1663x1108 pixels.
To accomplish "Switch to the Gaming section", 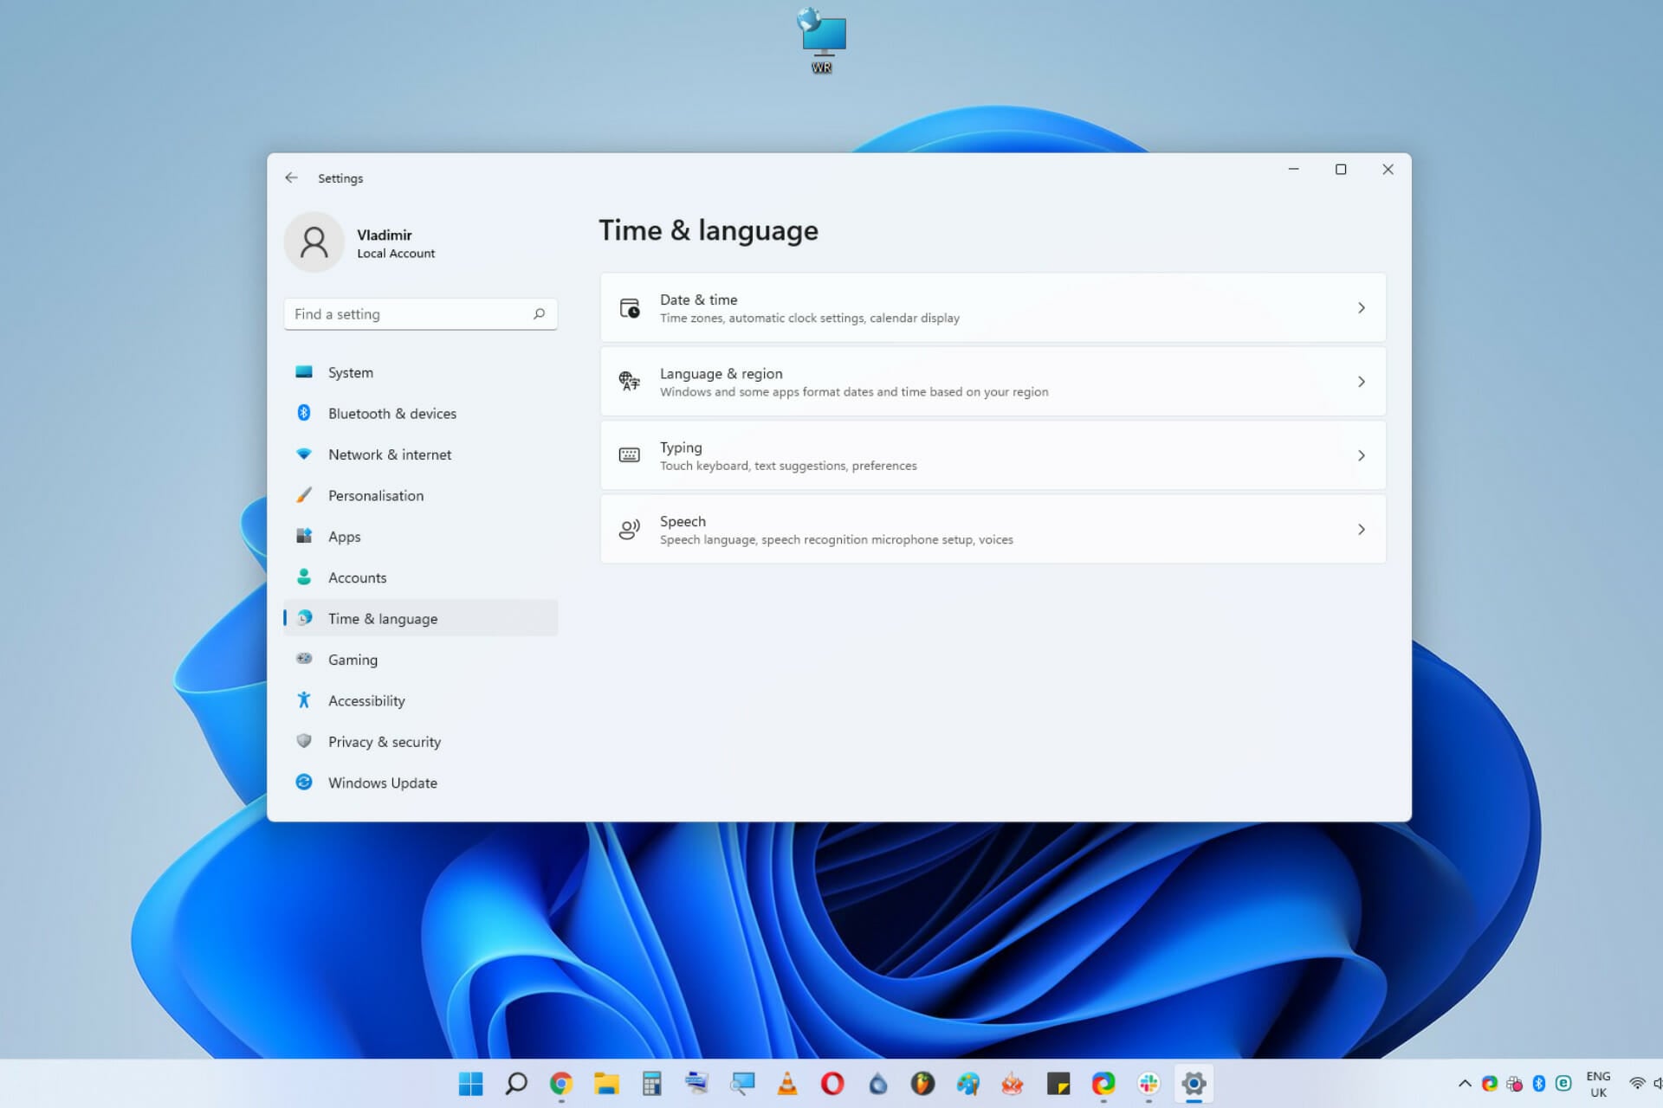I will (x=353, y=659).
